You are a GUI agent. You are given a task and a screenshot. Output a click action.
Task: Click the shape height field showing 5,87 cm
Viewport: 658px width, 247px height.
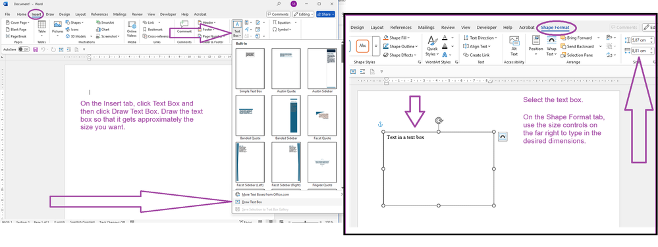643,40
